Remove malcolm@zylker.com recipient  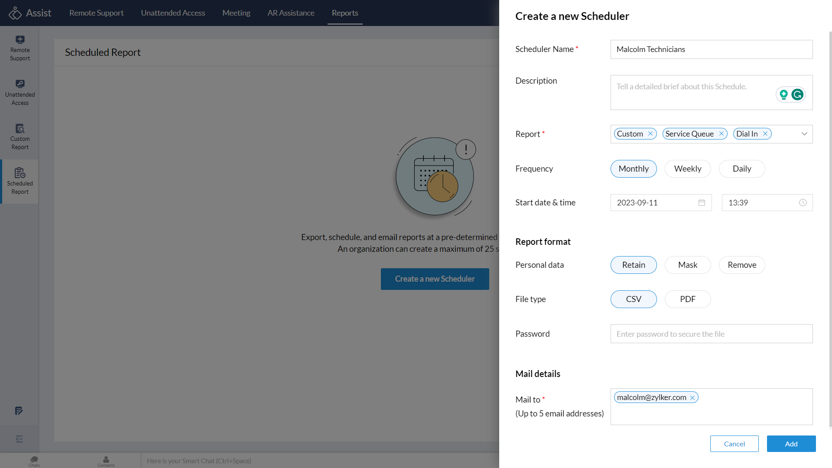point(692,398)
